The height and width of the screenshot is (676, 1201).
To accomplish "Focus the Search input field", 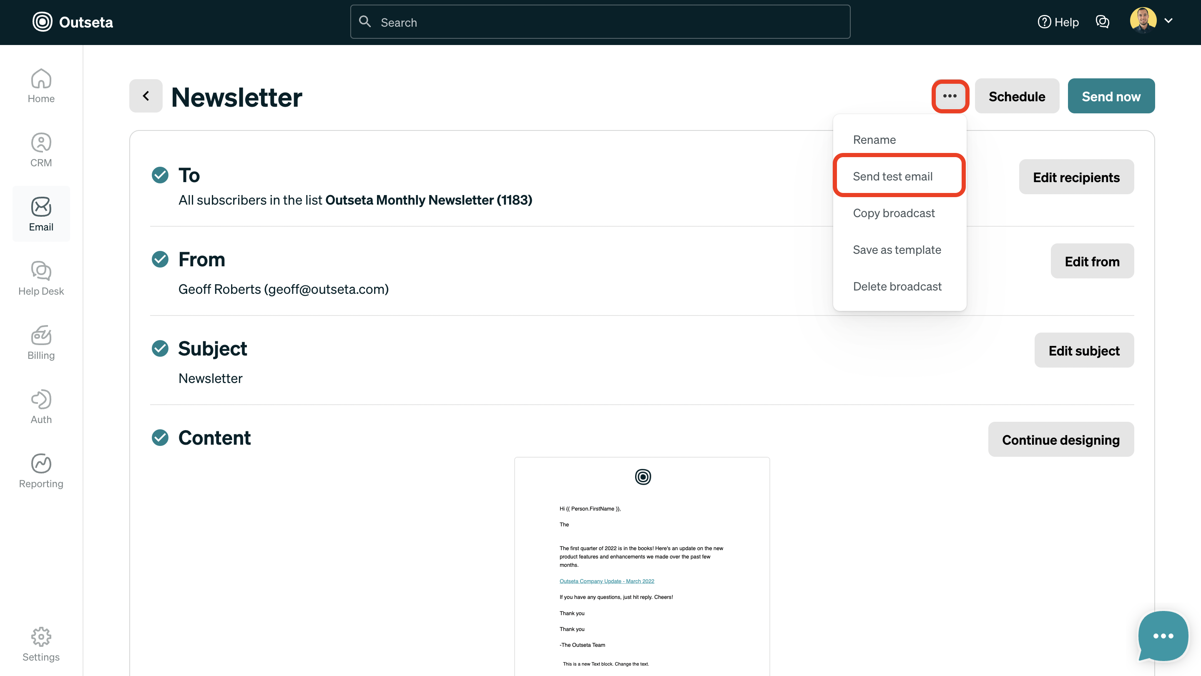I will click(x=600, y=22).
